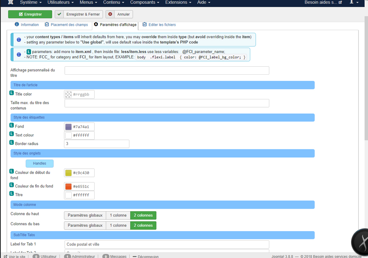This screenshot has width=368, height=258.
Task: Click the L badge next to Couleur de début du fond
Action: (11, 172)
